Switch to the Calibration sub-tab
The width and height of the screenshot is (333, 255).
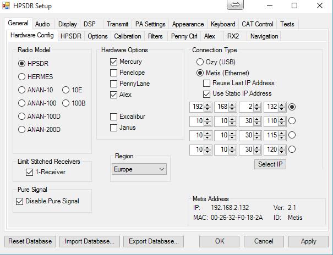coord(128,36)
